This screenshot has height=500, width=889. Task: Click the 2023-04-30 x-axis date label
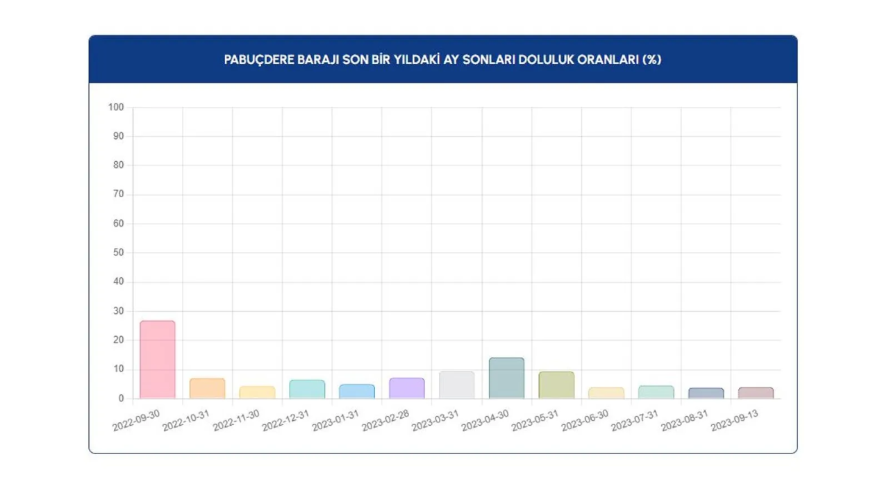point(486,421)
